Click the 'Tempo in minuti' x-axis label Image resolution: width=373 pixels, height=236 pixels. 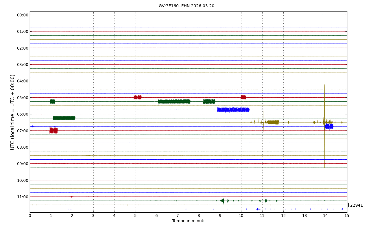(x=188, y=221)
